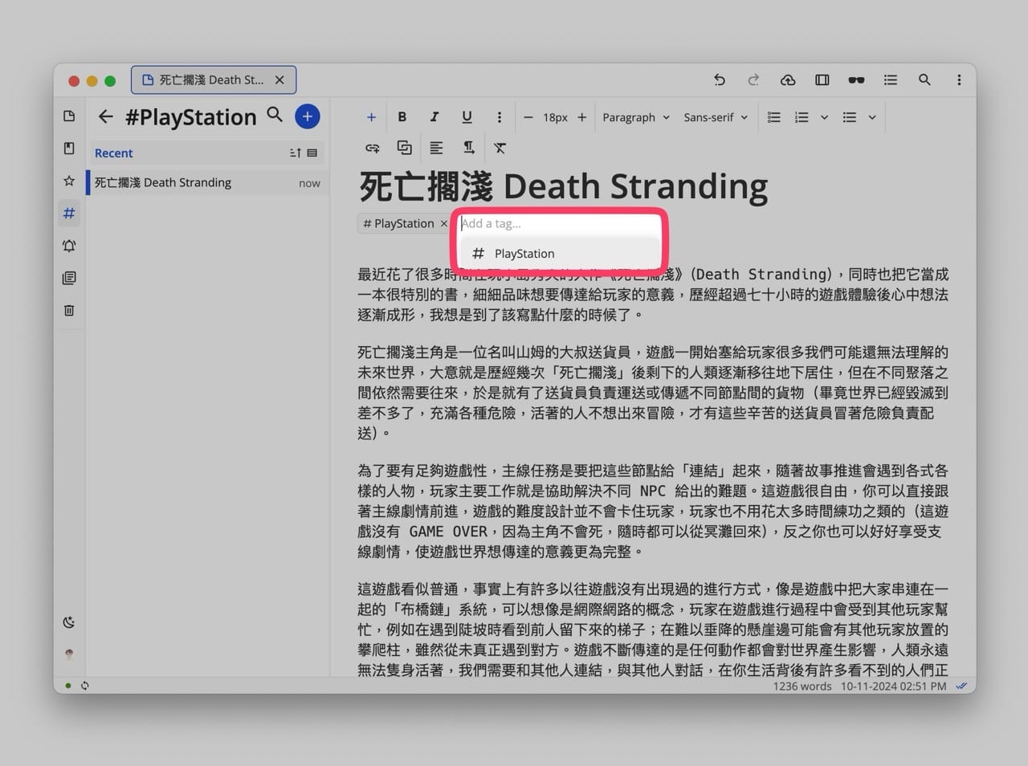Search within the note from the top bar
The width and height of the screenshot is (1028, 766).
tap(924, 79)
